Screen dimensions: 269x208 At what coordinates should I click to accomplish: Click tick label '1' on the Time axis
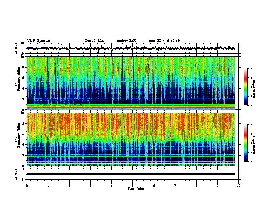48,186
